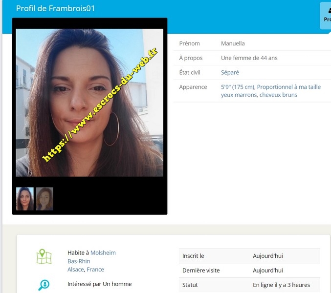Click the Profil de Frambrois01 heading
Image resolution: width=331 pixels, height=293 pixels.
[55, 9]
